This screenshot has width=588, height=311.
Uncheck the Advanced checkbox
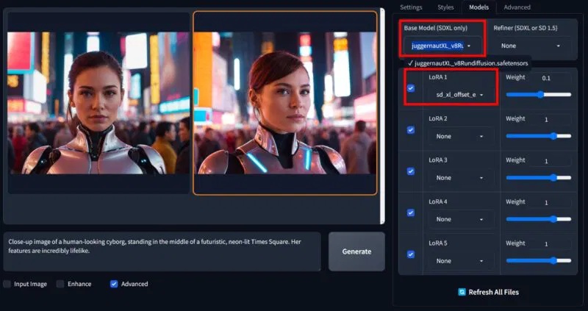[x=114, y=284]
